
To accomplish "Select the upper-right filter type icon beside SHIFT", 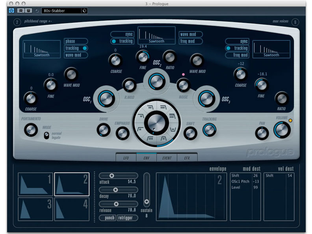I will [x=172, y=116].
